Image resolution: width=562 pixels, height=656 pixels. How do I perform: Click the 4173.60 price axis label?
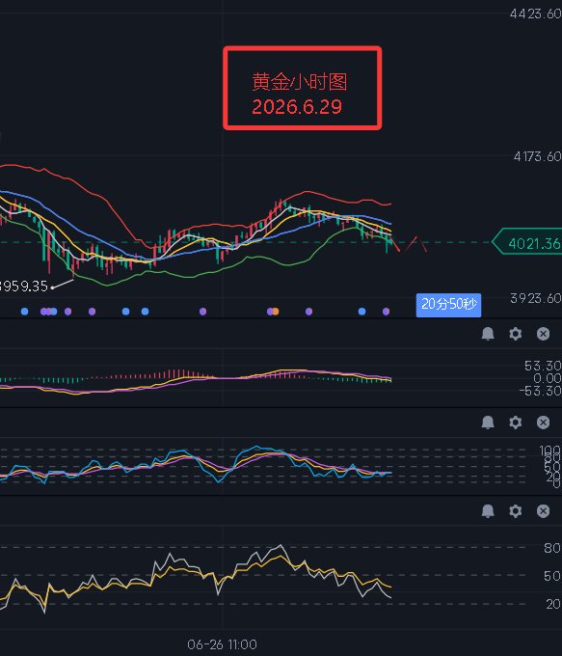coord(537,157)
